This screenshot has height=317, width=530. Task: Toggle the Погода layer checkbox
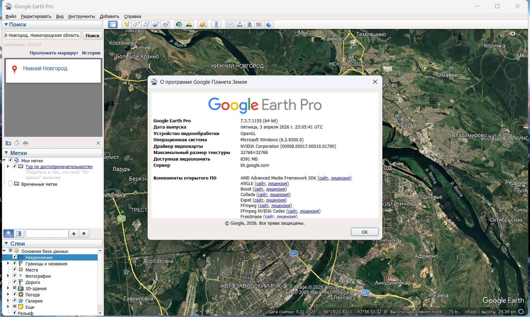pos(14,294)
